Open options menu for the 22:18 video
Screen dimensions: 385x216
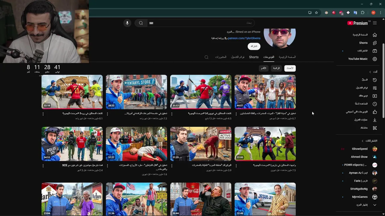(43, 114)
